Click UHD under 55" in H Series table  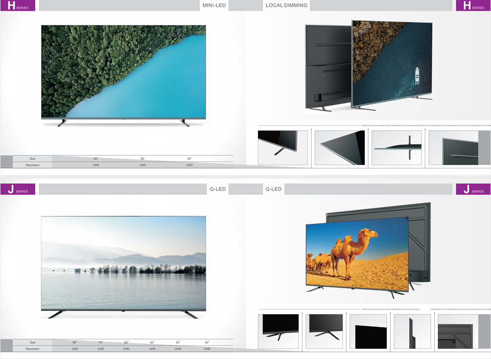[143, 165]
